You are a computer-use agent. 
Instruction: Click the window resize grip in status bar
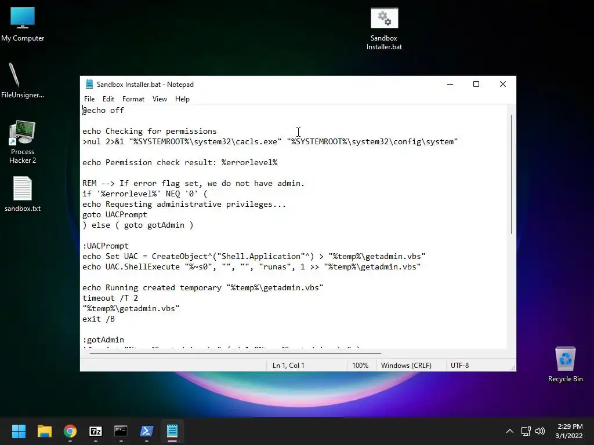tap(513, 368)
